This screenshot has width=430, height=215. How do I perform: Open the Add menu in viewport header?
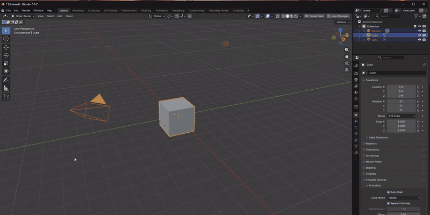(60, 16)
